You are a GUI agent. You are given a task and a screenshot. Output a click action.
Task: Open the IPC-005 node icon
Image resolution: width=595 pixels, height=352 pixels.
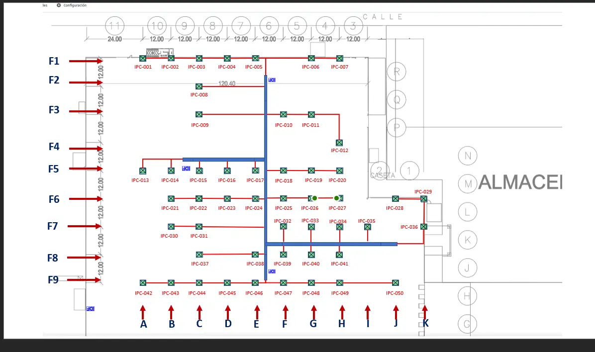(x=255, y=58)
